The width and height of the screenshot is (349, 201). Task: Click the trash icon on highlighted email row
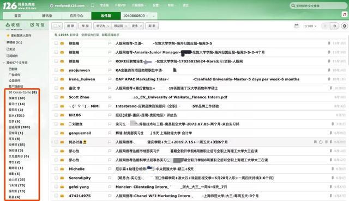pyautogui.click(x=326, y=142)
